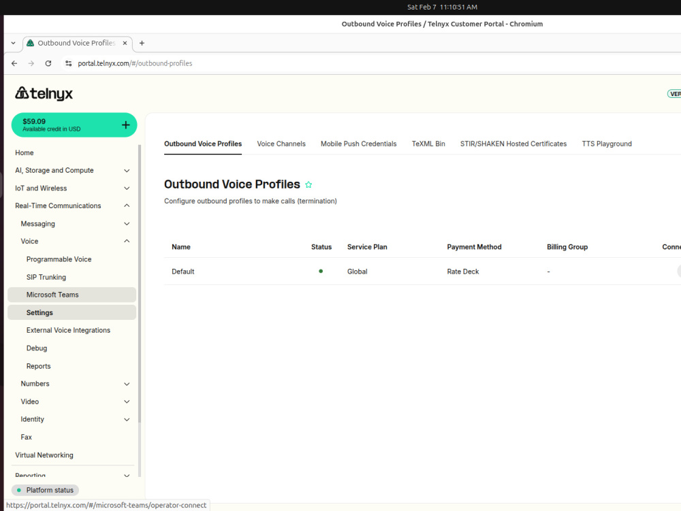Click the Rate Deck payment method cell
This screenshot has width=681, height=511.
[463, 271]
